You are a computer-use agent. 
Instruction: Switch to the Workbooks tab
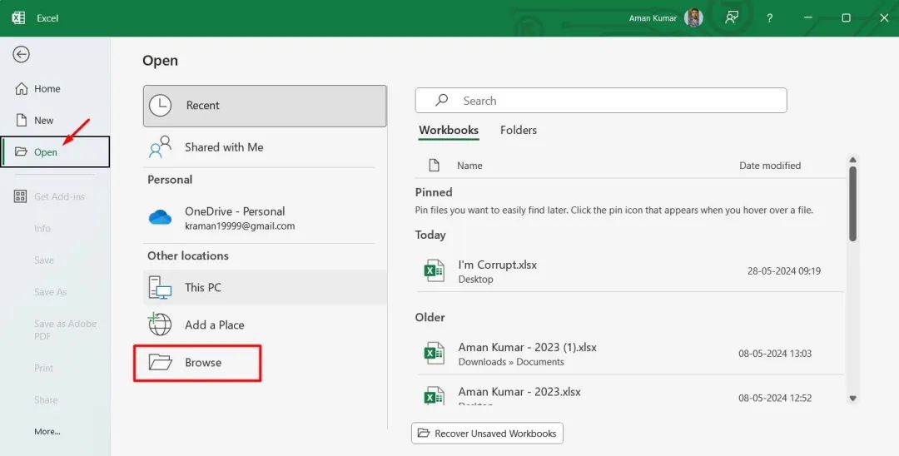449,130
